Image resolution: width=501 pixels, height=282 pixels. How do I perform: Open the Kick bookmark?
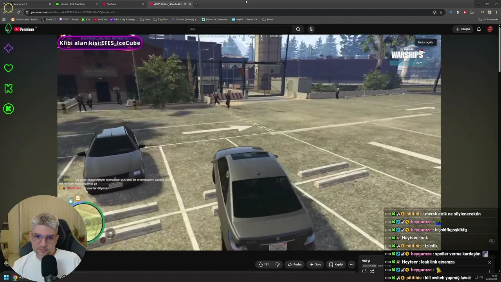pos(86,19)
